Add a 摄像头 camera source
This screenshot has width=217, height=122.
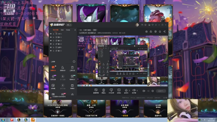point(104,91)
